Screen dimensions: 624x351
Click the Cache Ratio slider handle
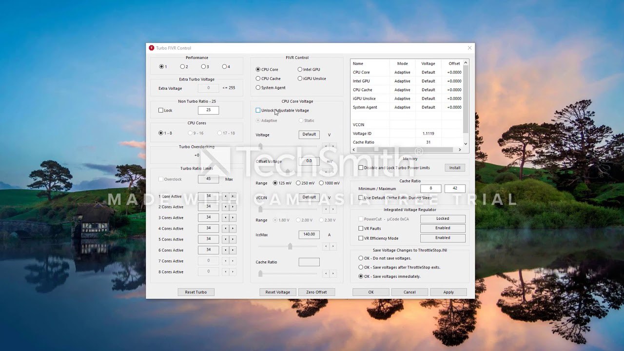pyautogui.click(x=260, y=273)
